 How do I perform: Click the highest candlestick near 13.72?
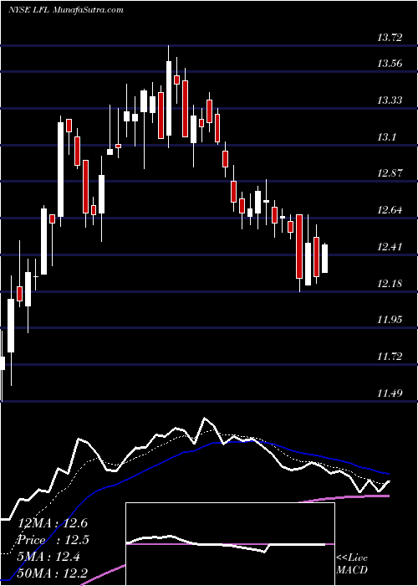click(169, 98)
